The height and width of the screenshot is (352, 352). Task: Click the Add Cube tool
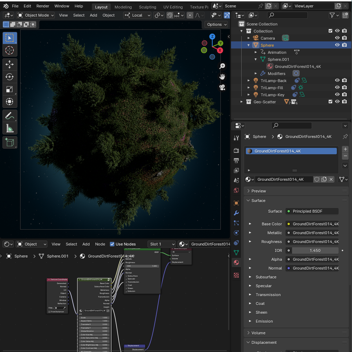pyautogui.click(x=10, y=142)
